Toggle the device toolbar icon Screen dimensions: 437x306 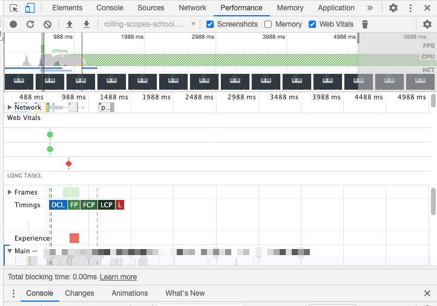[30, 8]
